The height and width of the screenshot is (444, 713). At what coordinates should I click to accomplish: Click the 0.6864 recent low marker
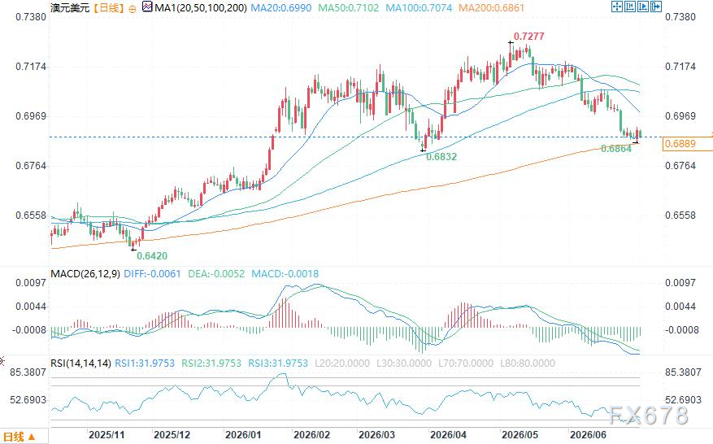(x=616, y=149)
